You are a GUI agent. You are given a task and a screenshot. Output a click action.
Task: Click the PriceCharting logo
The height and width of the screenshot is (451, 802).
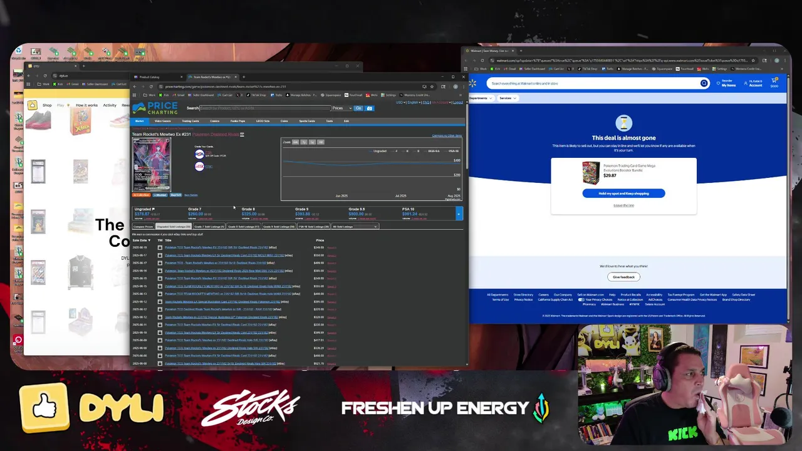(x=154, y=108)
